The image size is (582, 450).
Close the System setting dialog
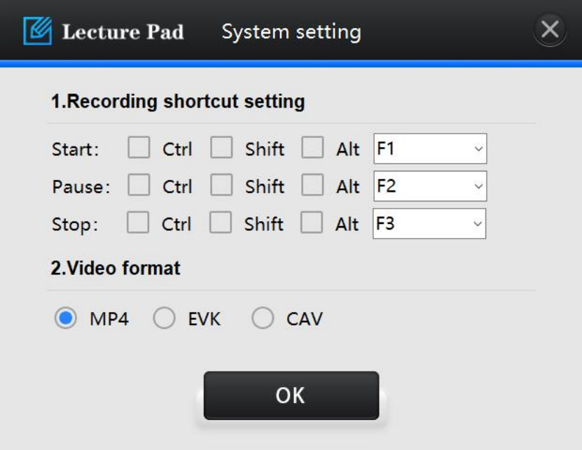(550, 29)
